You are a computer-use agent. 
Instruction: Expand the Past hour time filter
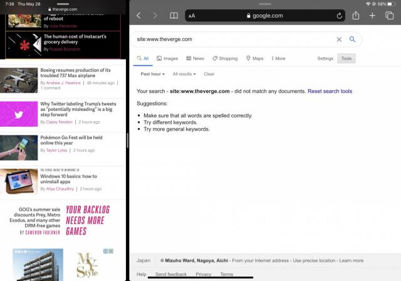click(152, 74)
